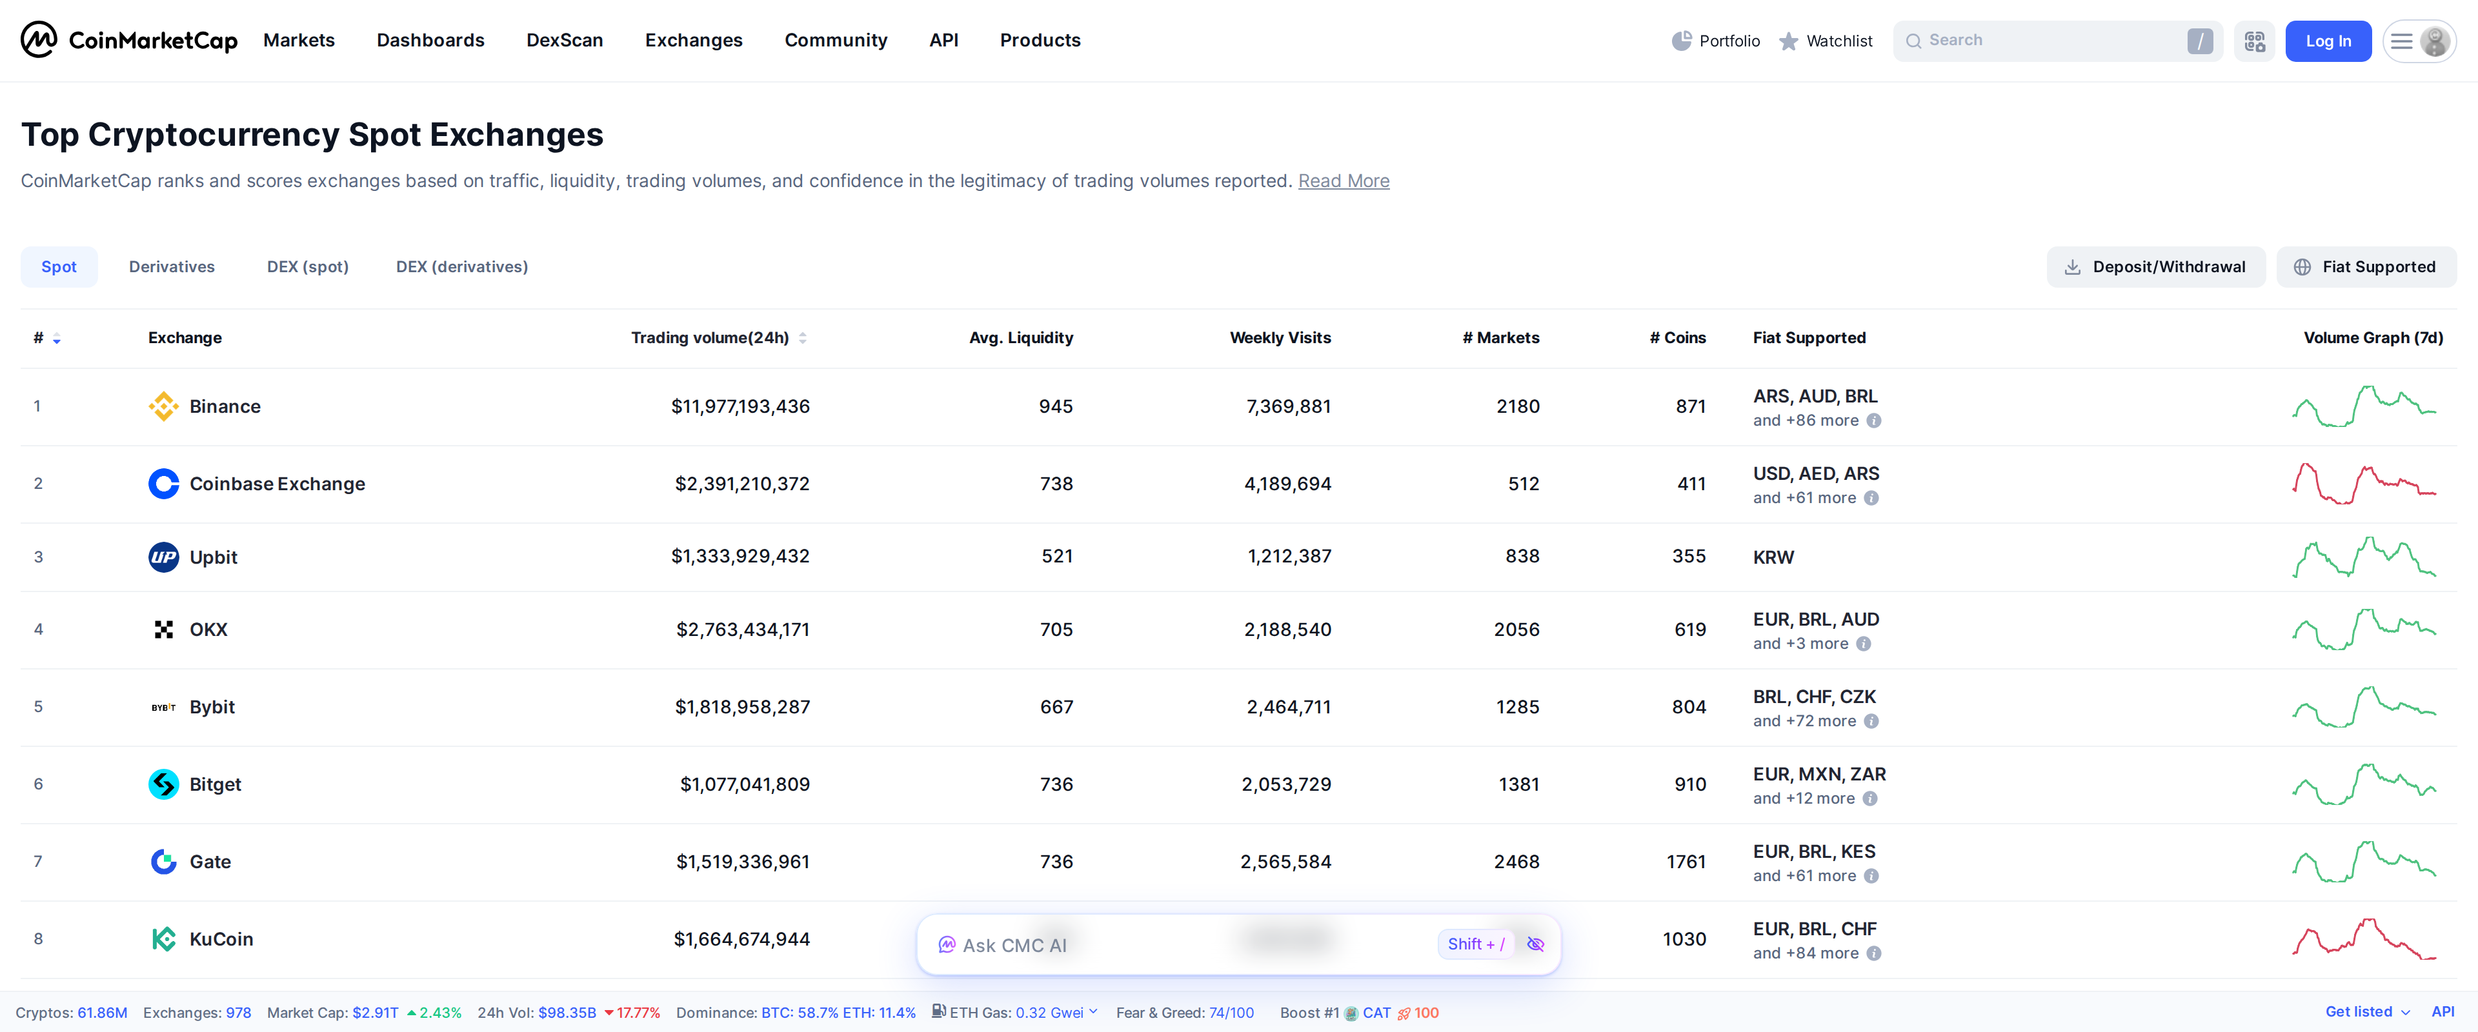Switch to the Derivatives tab
The height and width of the screenshot is (1032, 2478).
pos(172,268)
